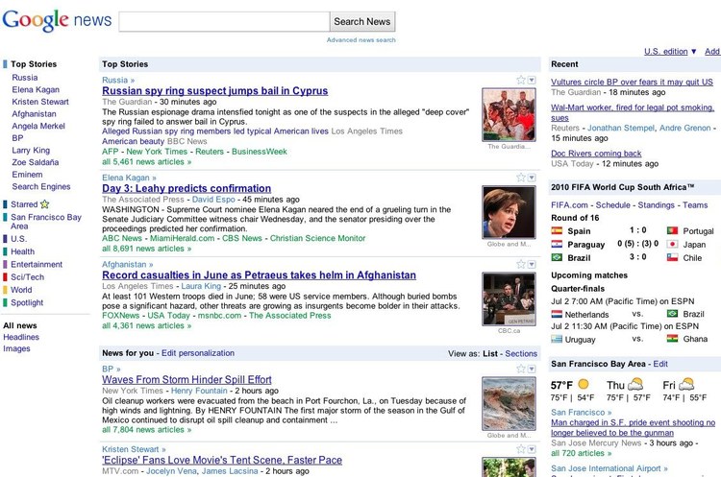Open Day 3: Leahy predicts confirmation headline

(x=186, y=188)
